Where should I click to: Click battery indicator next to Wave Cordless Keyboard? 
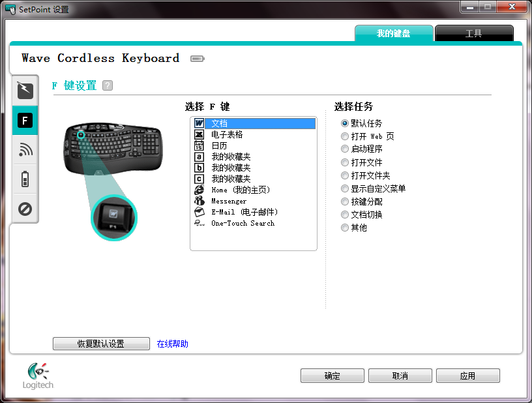pos(197,59)
